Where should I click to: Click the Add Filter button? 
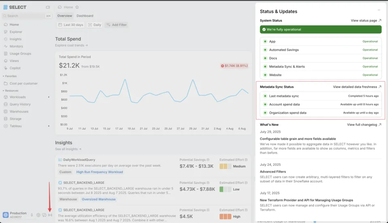116,25
